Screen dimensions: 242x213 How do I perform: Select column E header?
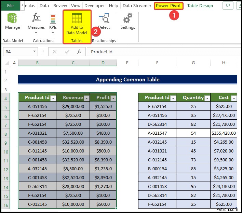pyautogui.click(x=127, y=63)
